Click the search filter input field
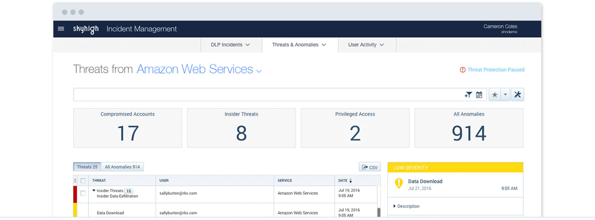Image resolution: width=595 pixels, height=220 pixels. pyautogui.click(x=269, y=95)
